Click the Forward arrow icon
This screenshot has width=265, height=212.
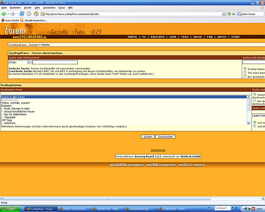[13, 14]
